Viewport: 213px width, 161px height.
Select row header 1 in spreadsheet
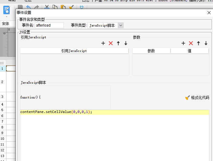click(3, 69)
